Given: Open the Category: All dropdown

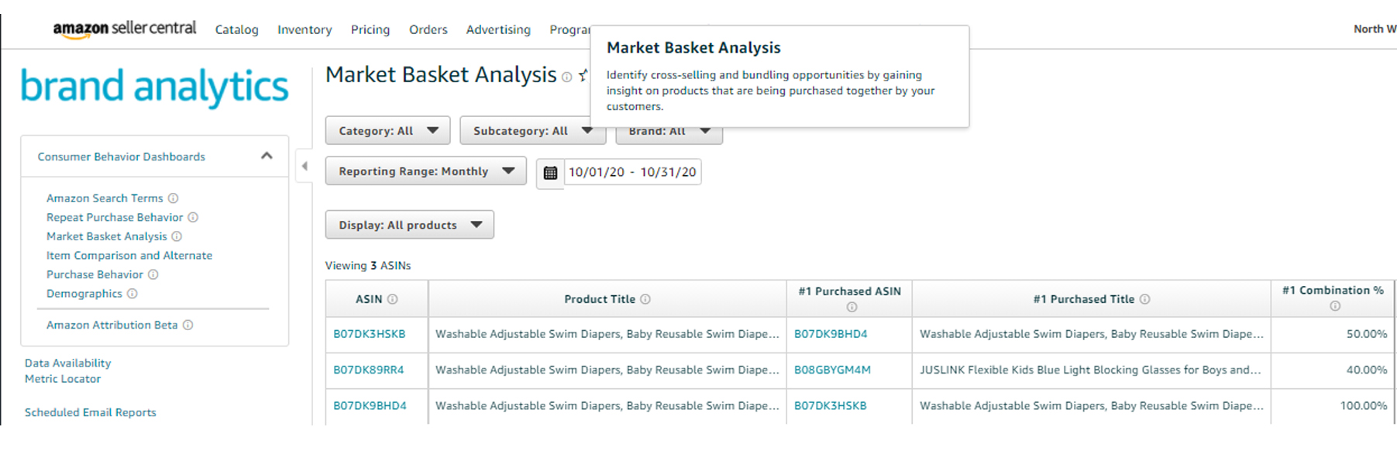Looking at the screenshot, I should (388, 131).
